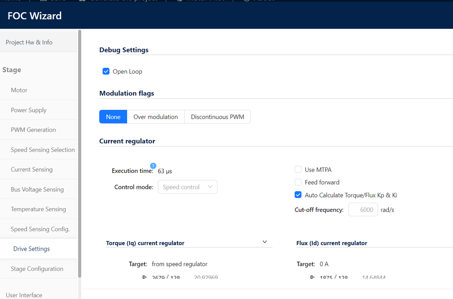Viewport: 453px width, 299px height.
Task: Click the Cut-off frequency input field
Action: (x=363, y=209)
